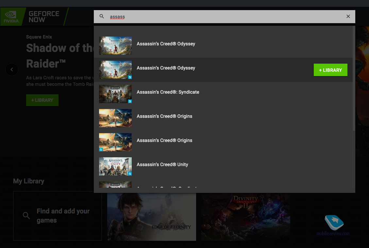The height and width of the screenshot is (248, 369).
Task: Click the search field containing 'assass'
Action: tap(224, 17)
